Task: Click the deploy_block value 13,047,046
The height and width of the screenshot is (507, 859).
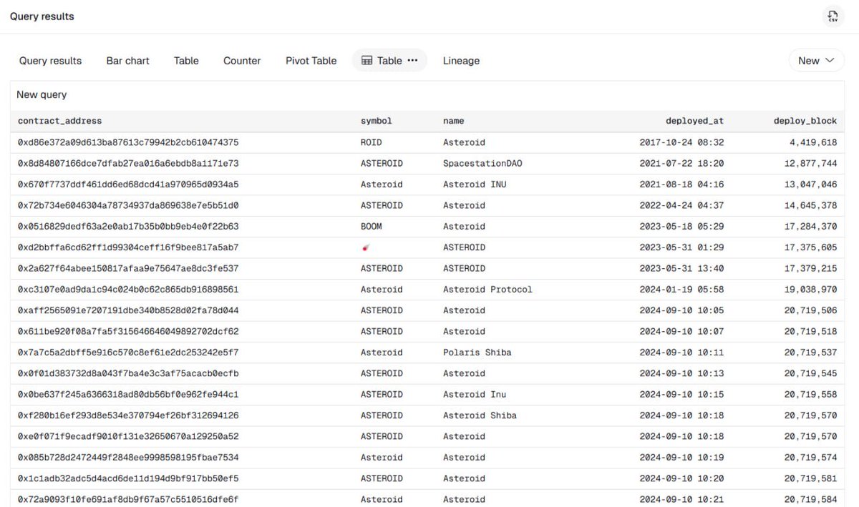Action: coord(810,184)
